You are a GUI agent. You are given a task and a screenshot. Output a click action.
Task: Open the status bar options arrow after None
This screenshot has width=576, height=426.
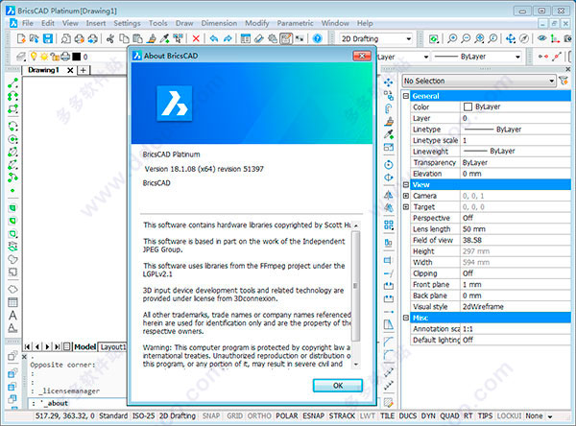coord(550,416)
